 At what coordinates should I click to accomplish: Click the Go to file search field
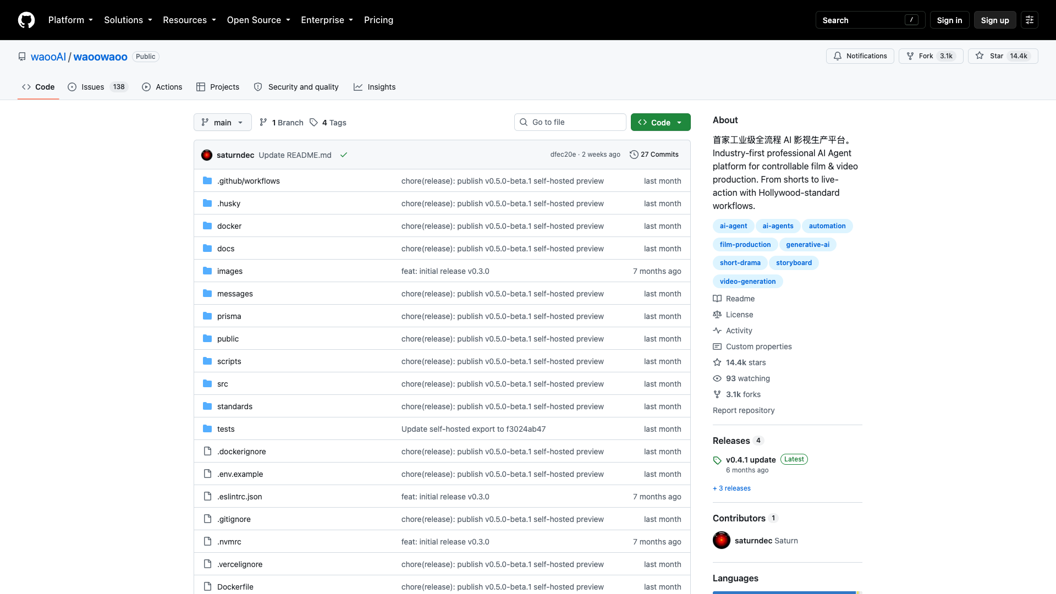pos(570,122)
